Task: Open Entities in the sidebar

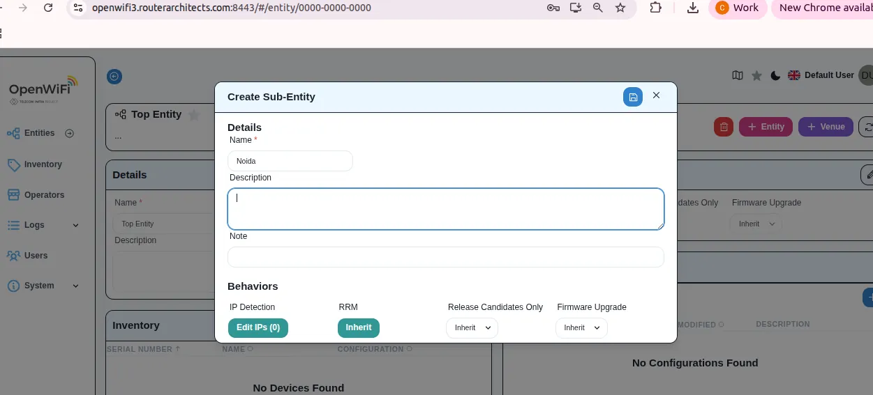Action: (x=39, y=133)
